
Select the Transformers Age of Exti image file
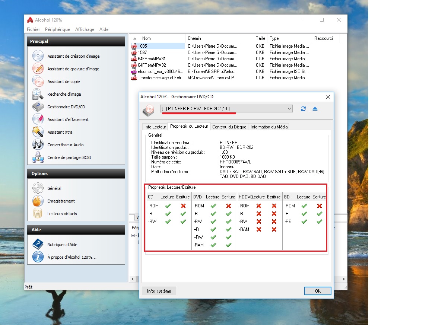(x=160, y=78)
